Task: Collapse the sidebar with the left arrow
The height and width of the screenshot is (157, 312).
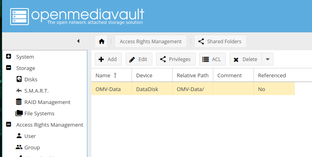Action: pos(78,41)
